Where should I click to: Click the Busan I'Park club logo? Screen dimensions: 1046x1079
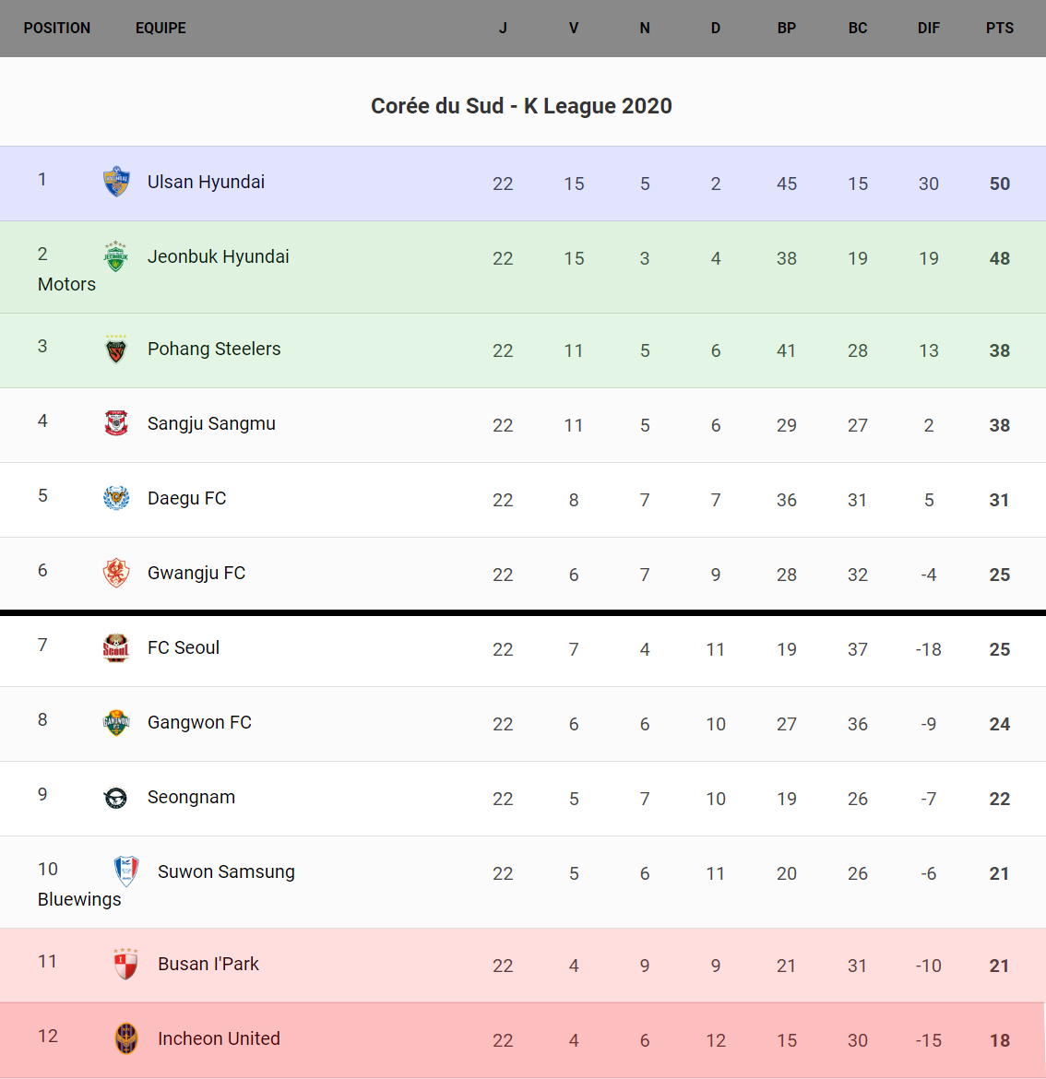(x=126, y=964)
